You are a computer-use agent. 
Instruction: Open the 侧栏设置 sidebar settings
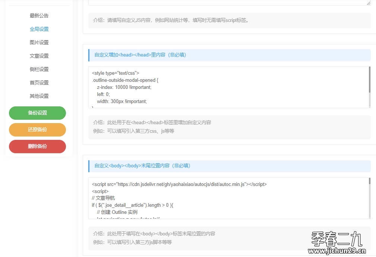[x=39, y=69]
